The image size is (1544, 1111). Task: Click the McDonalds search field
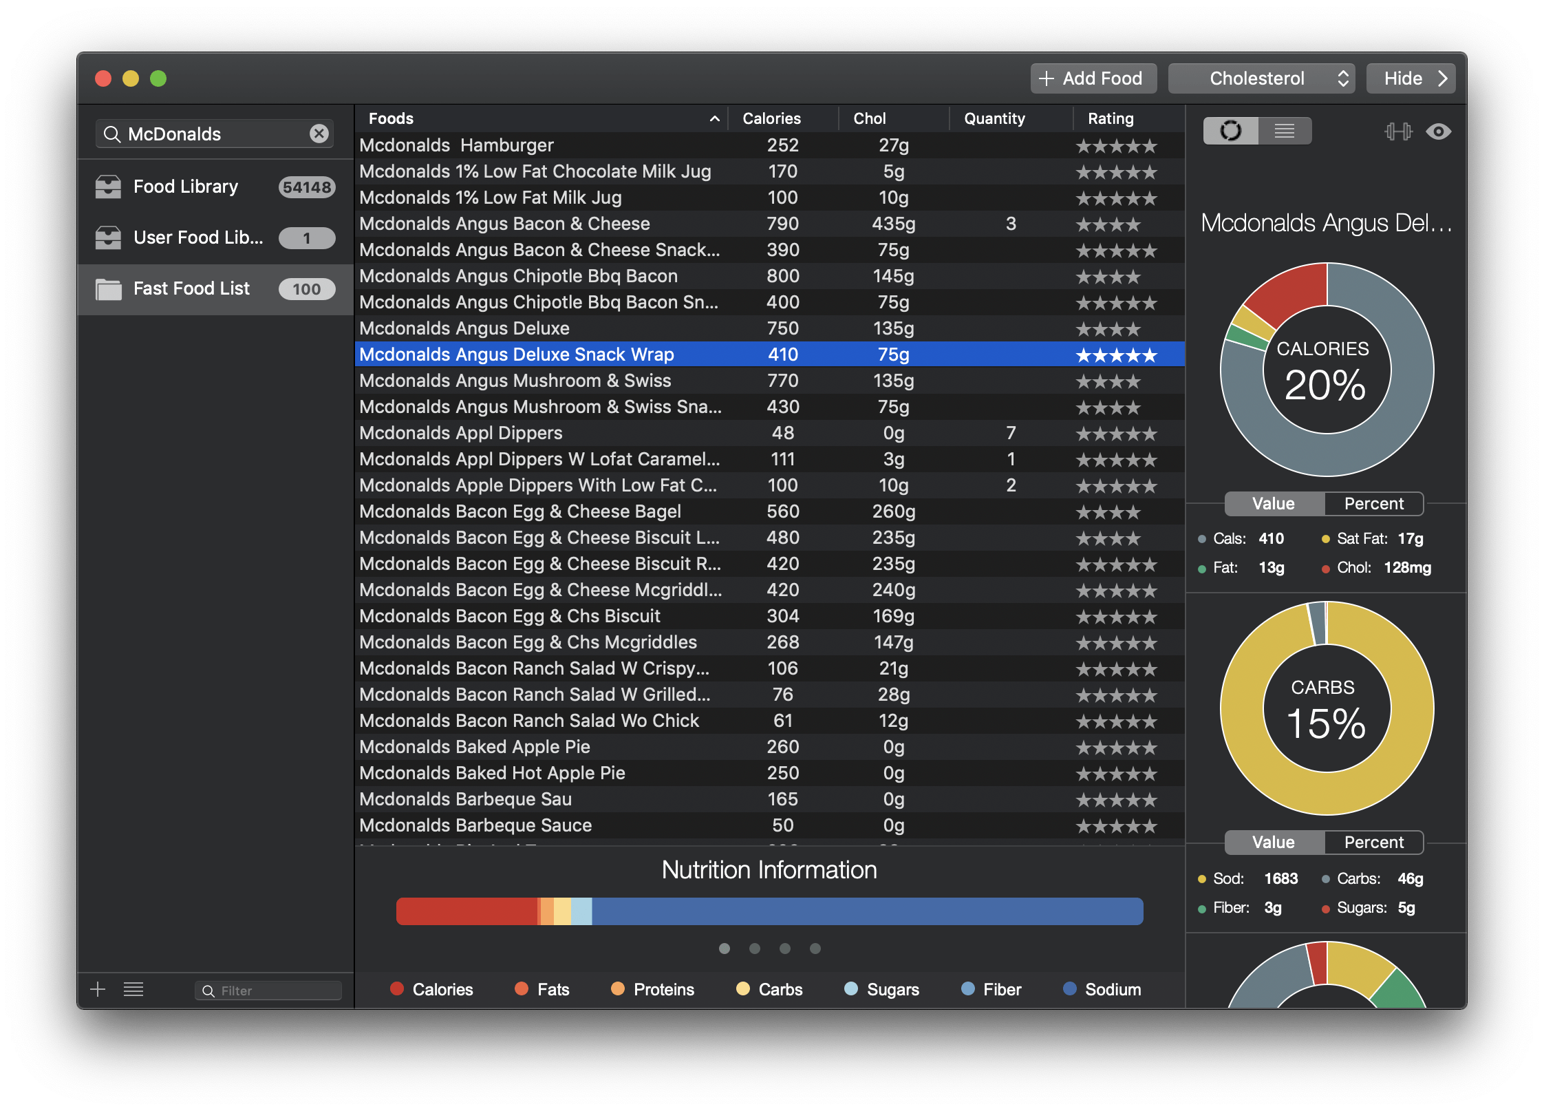[x=215, y=134]
